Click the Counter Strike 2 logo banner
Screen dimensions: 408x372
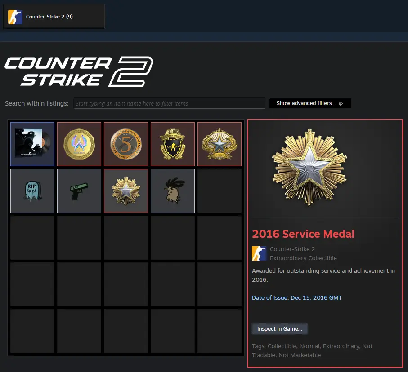pos(79,71)
